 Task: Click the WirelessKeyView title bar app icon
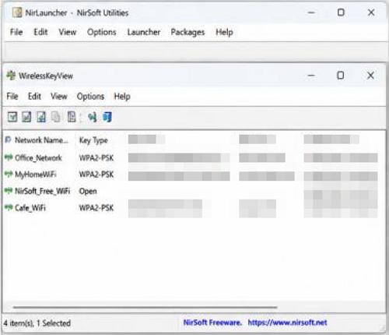(11, 76)
